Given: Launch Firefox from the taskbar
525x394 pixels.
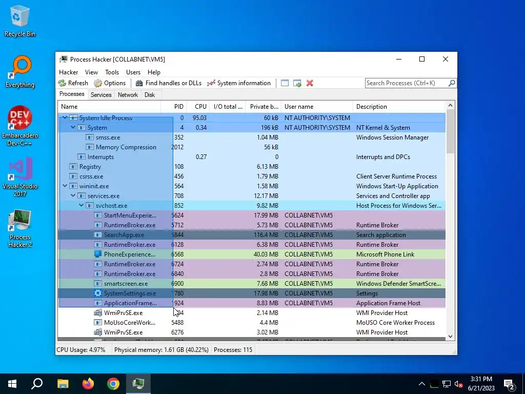Looking at the screenshot, I should pyautogui.click(x=88, y=384).
